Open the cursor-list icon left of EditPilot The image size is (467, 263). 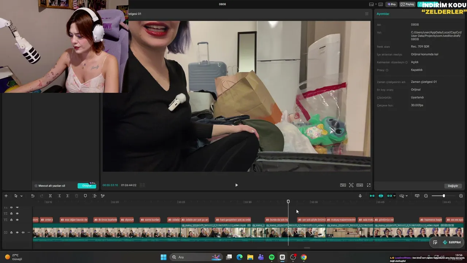(x=435, y=242)
